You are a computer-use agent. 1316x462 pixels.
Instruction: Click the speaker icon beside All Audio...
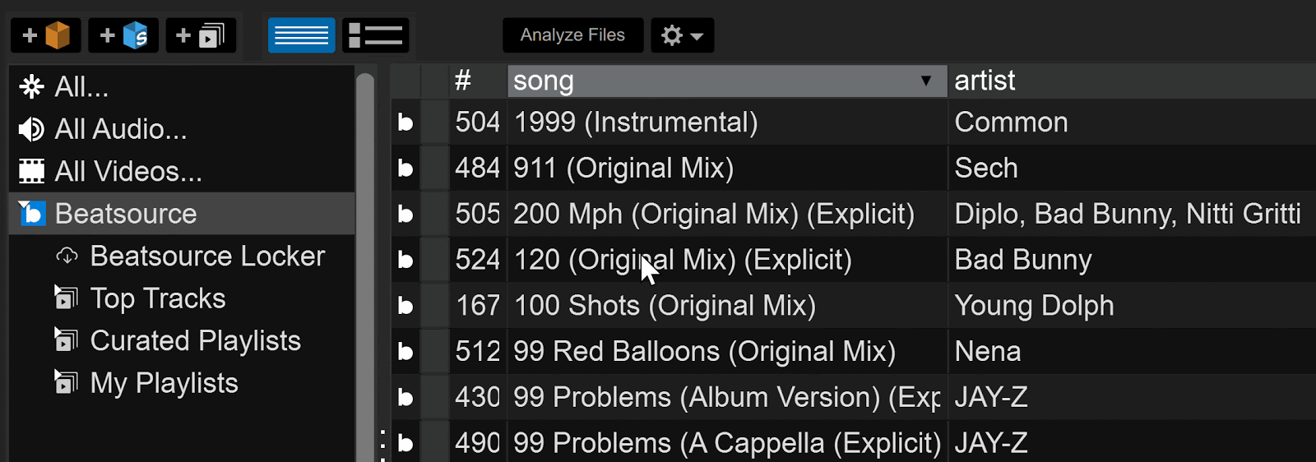[x=31, y=129]
